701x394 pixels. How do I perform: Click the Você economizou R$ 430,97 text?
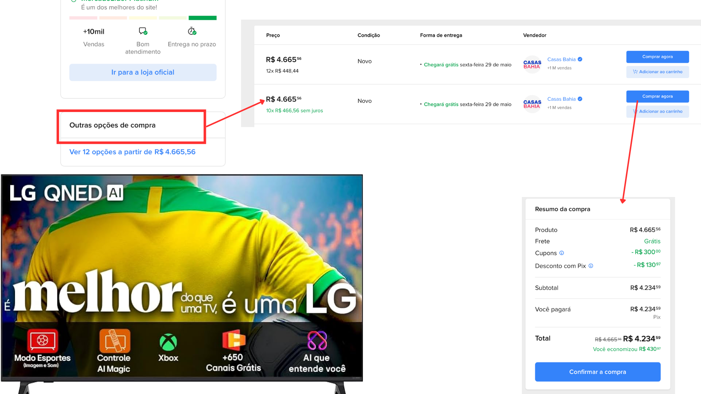click(627, 349)
